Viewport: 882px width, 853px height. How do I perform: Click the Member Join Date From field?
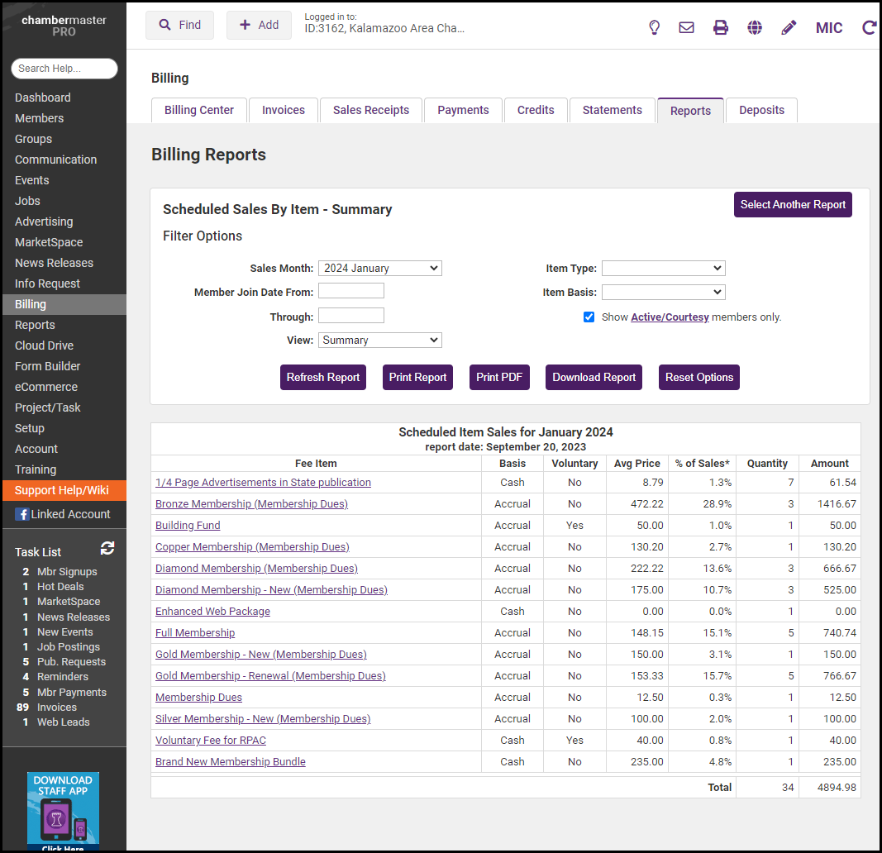pyautogui.click(x=350, y=291)
